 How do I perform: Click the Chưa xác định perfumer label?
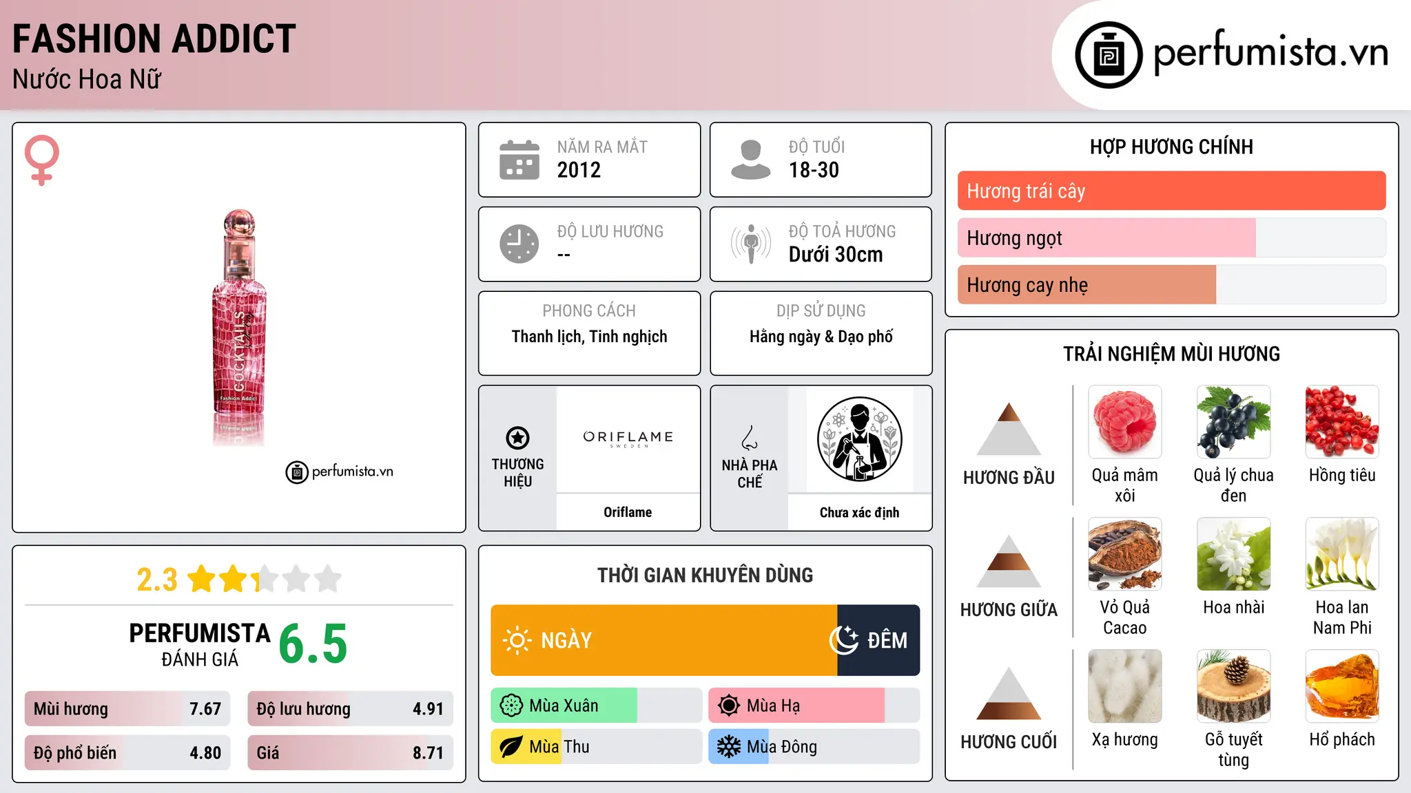(859, 512)
